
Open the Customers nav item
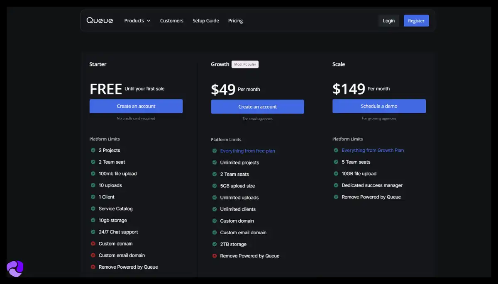pos(171,21)
